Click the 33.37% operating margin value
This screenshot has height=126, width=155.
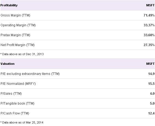(149, 25)
